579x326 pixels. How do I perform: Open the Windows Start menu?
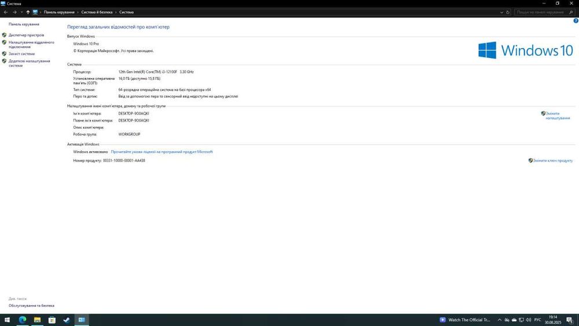tap(7, 320)
